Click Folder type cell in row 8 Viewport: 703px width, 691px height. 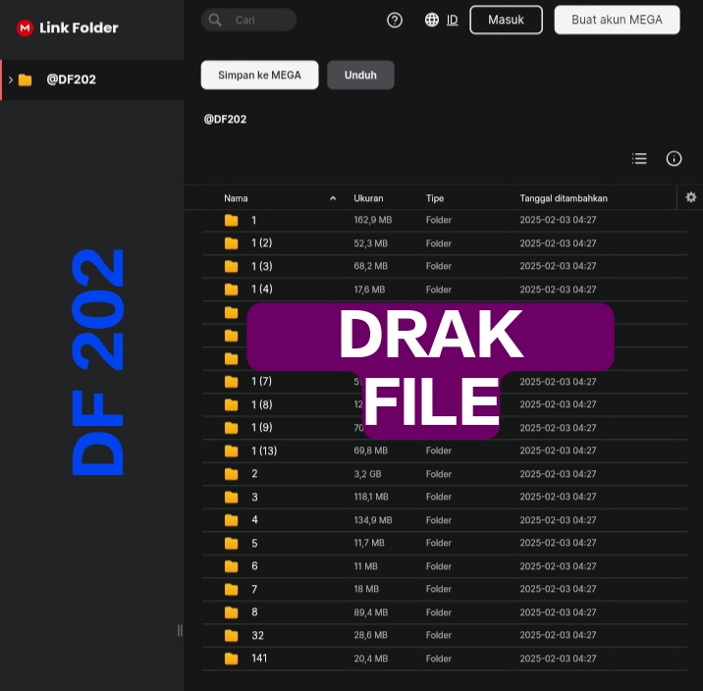pos(439,612)
